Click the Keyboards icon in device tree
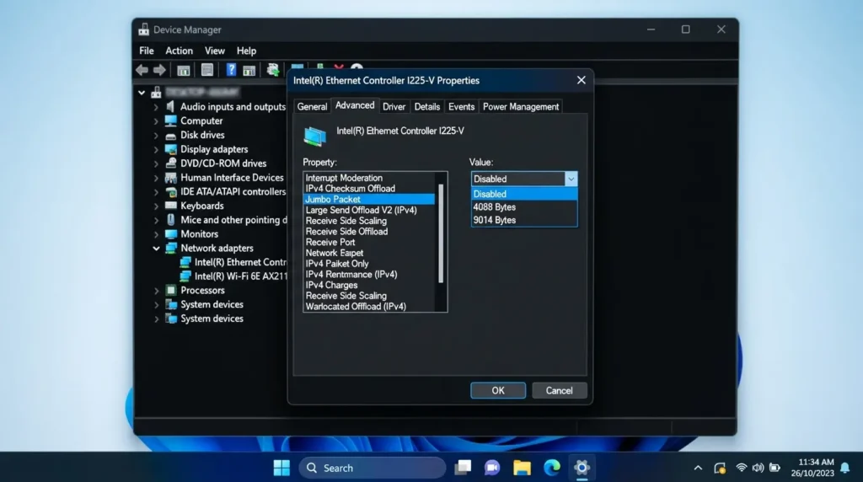This screenshot has height=482, width=863. coord(170,206)
